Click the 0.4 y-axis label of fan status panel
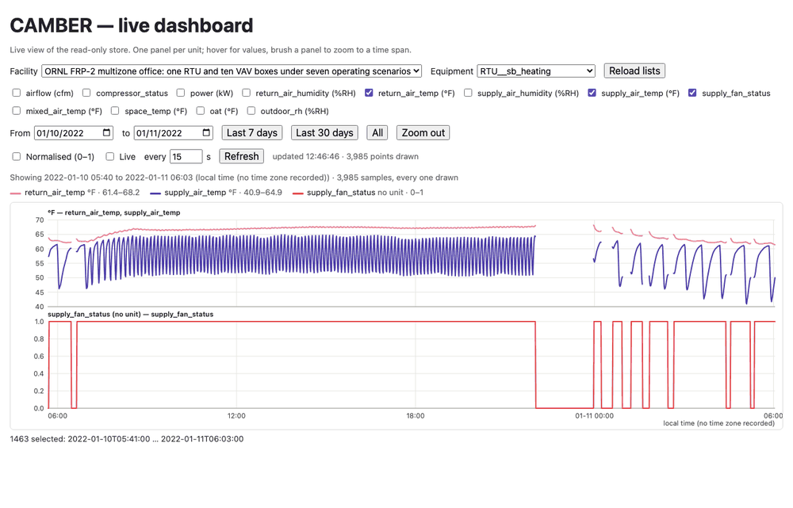 pos(39,373)
